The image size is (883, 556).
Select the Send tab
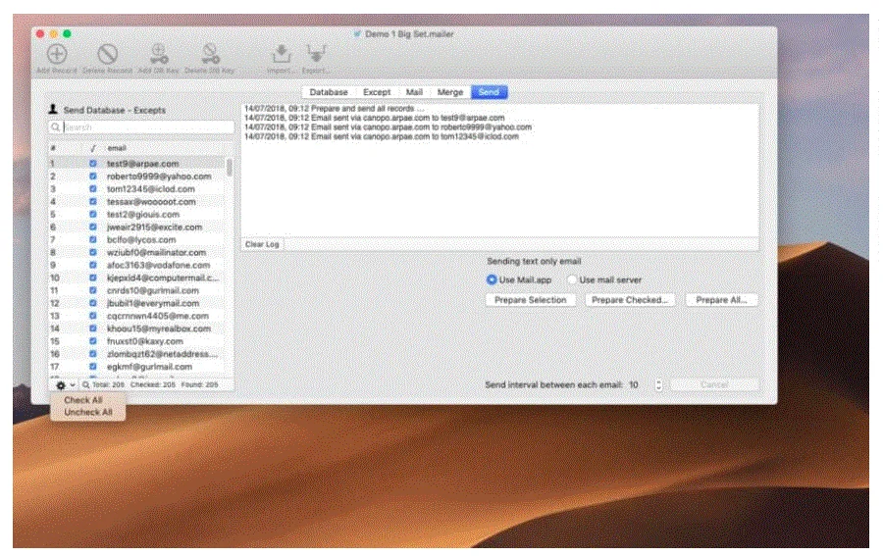coord(489,92)
